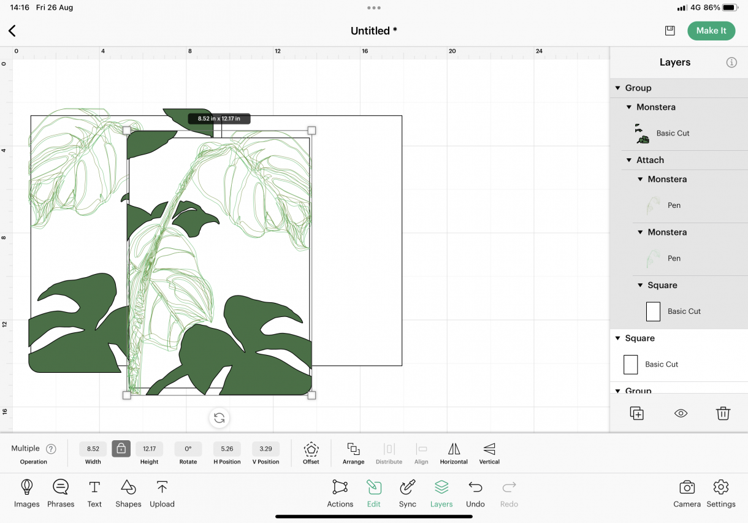Tap the project title Untitled
748x523 pixels.
click(x=374, y=31)
